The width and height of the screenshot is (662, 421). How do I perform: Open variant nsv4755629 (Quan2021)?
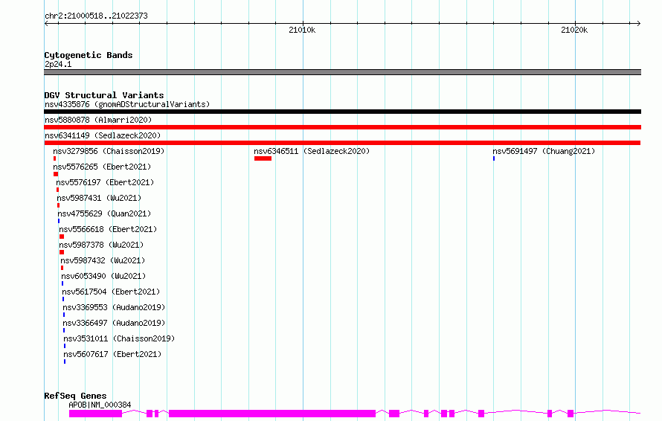click(104, 213)
